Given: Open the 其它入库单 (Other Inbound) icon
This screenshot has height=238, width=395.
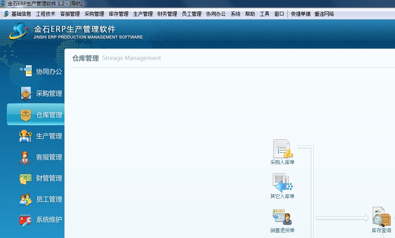Looking at the screenshot, I should tap(282, 182).
